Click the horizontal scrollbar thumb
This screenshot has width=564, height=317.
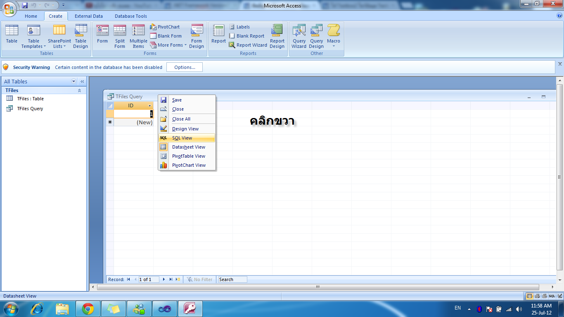318,287
